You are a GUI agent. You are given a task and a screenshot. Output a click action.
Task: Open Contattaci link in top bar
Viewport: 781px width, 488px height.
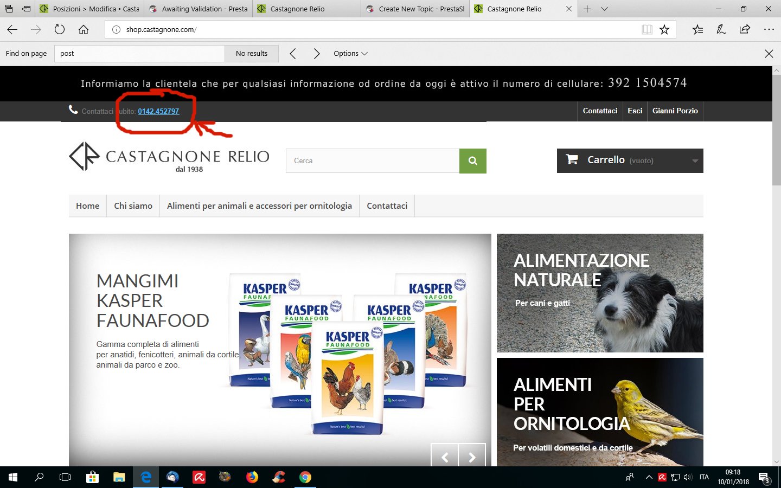coord(600,111)
